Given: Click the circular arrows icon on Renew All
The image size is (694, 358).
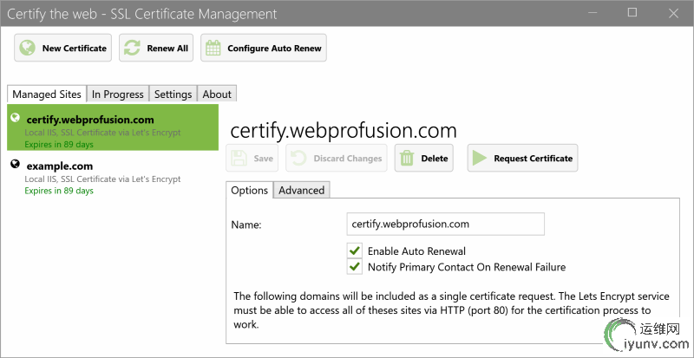Looking at the screenshot, I should pyautogui.click(x=132, y=48).
